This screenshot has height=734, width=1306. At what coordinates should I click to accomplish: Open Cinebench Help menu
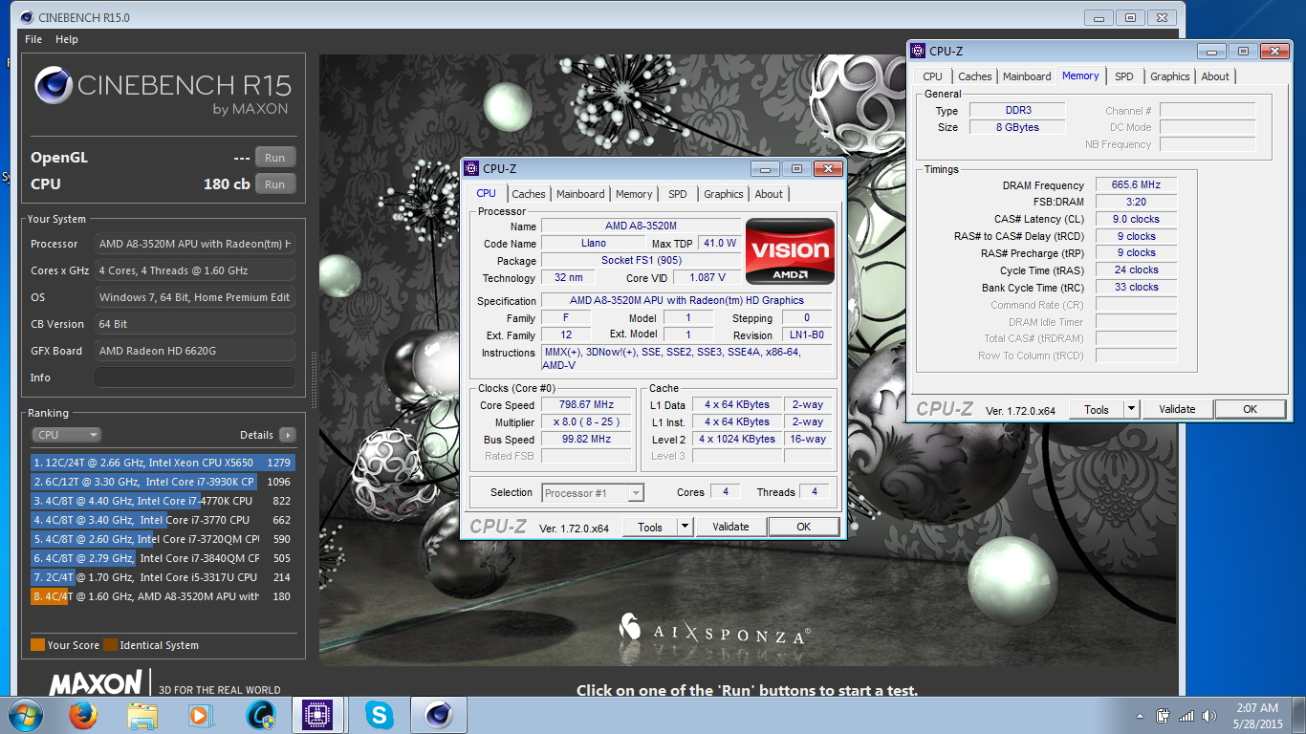67,39
